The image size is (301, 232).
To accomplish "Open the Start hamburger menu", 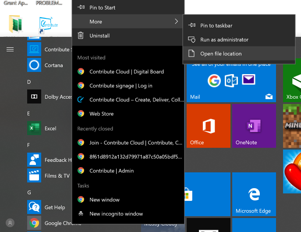I will tap(10, 50).
